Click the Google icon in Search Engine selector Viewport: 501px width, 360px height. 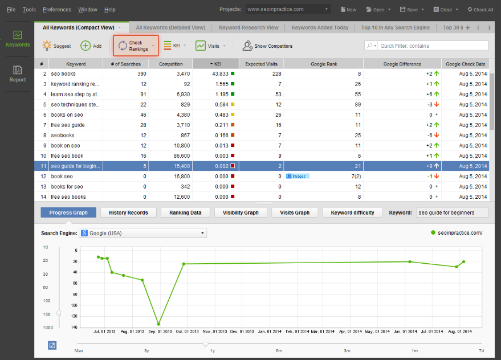(x=84, y=233)
